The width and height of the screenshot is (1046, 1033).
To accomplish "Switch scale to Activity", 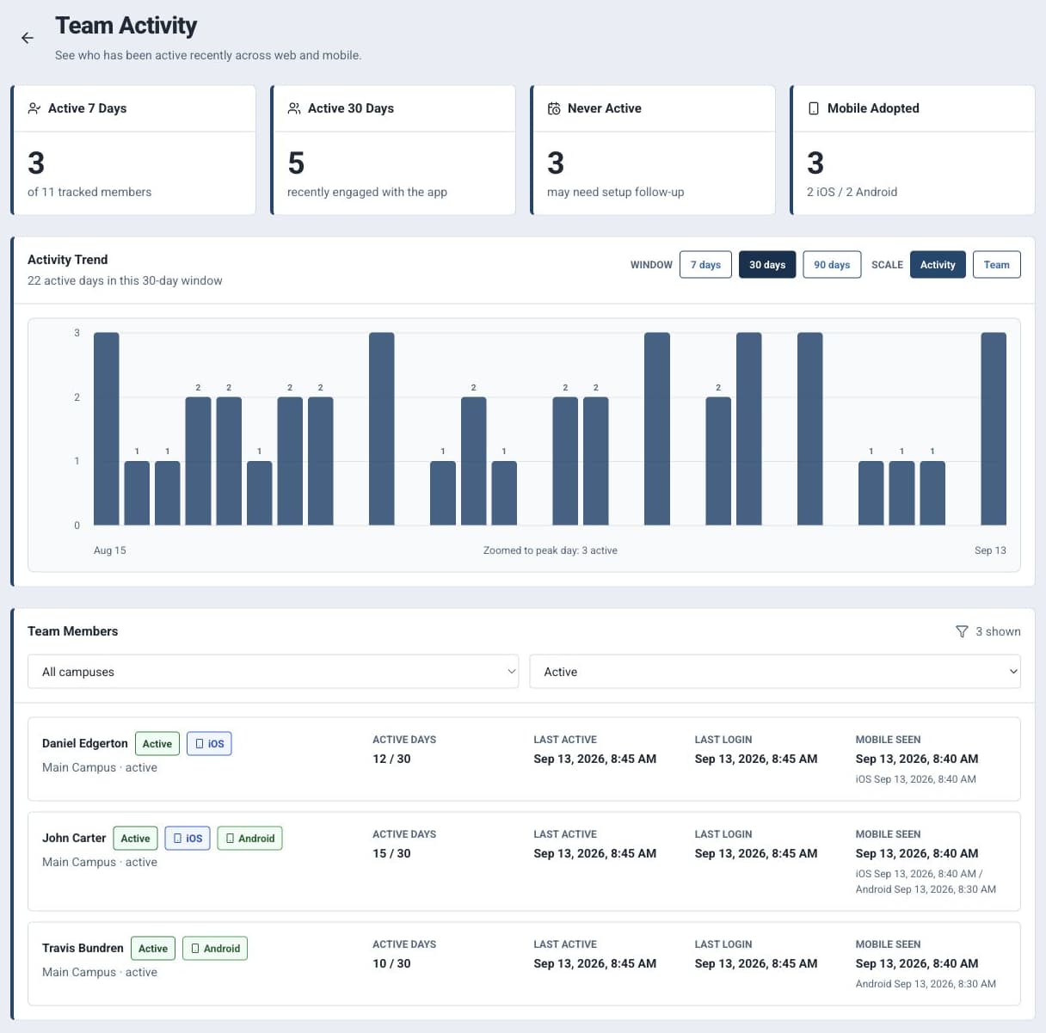I will 938,265.
